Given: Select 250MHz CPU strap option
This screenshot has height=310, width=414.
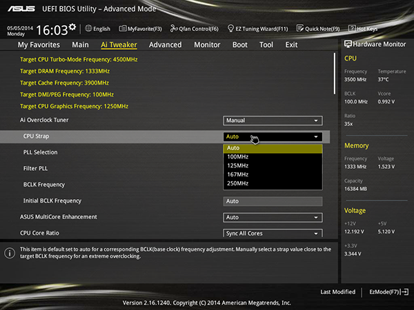Looking at the screenshot, I should coord(273,183).
